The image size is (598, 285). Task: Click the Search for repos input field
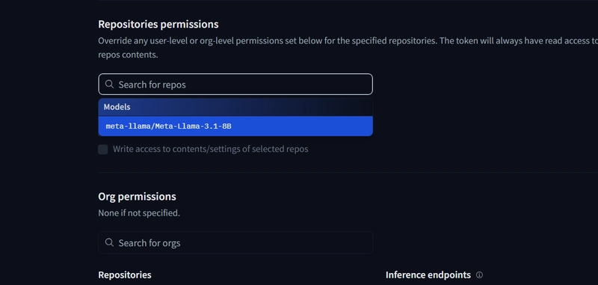235,85
